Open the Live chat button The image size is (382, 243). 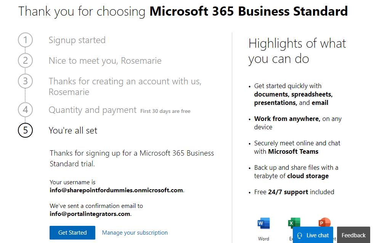(313, 235)
